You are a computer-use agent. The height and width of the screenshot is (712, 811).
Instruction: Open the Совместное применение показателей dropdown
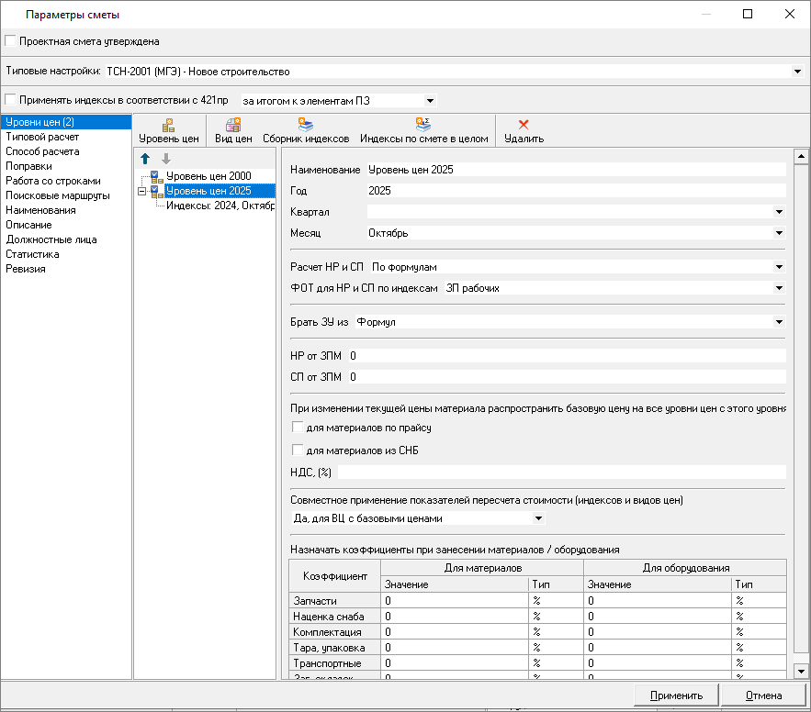(538, 518)
